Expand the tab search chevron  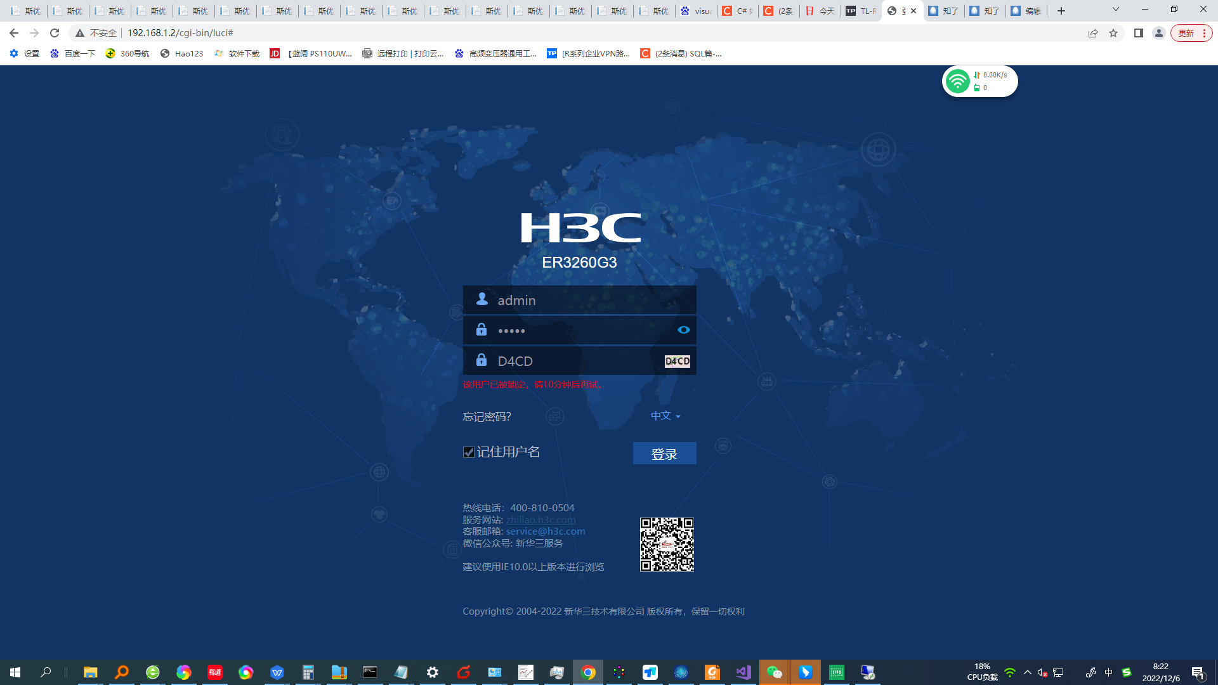[1115, 10]
